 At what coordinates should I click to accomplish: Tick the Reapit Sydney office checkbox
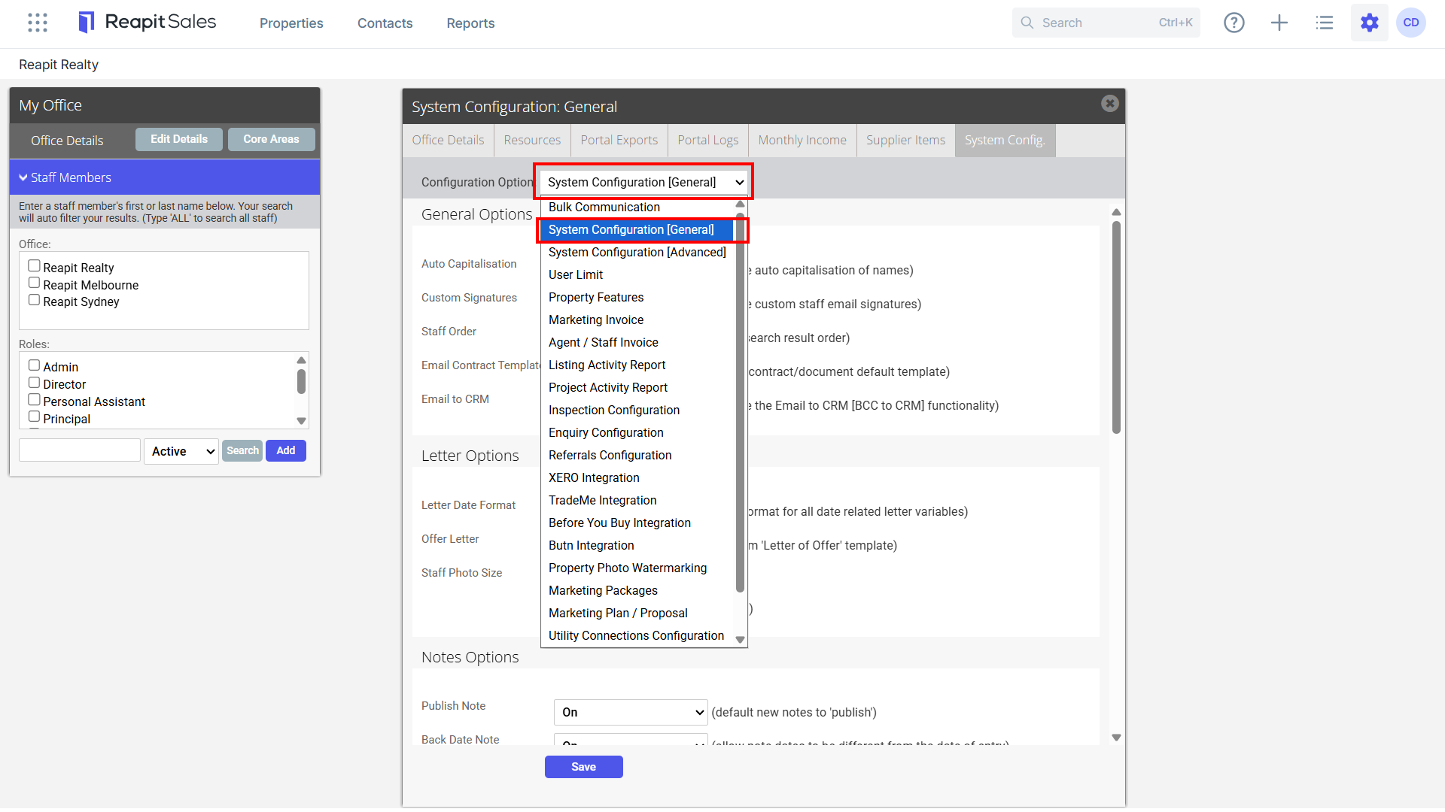pos(34,300)
